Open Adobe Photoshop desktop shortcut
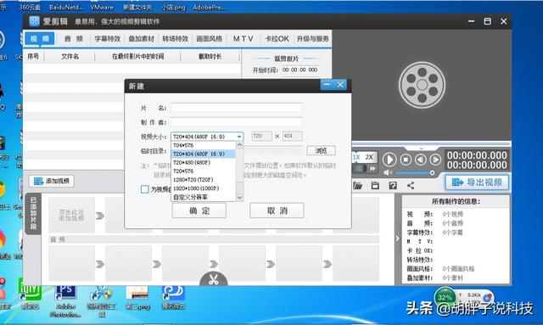Viewport: 543px width, 325px height. 65,300
